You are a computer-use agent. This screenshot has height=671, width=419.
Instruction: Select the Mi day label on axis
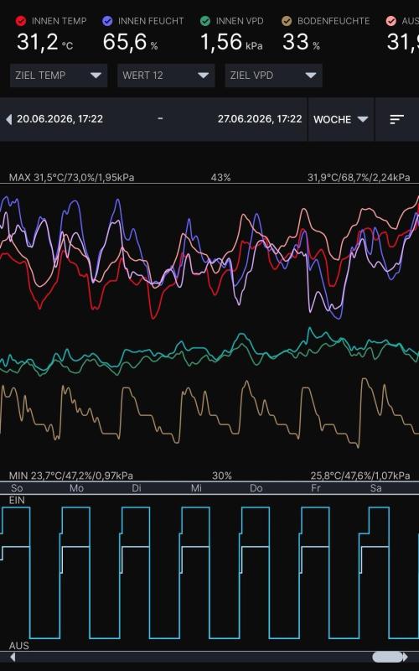[196, 488]
